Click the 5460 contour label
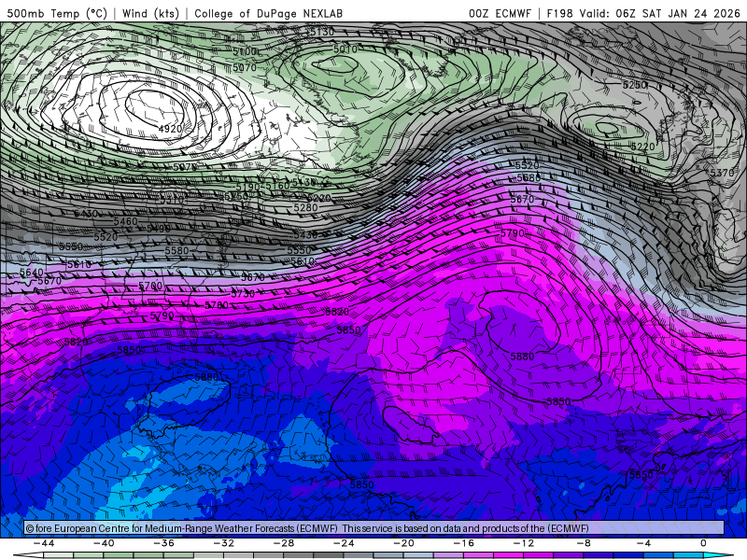 coord(125,221)
